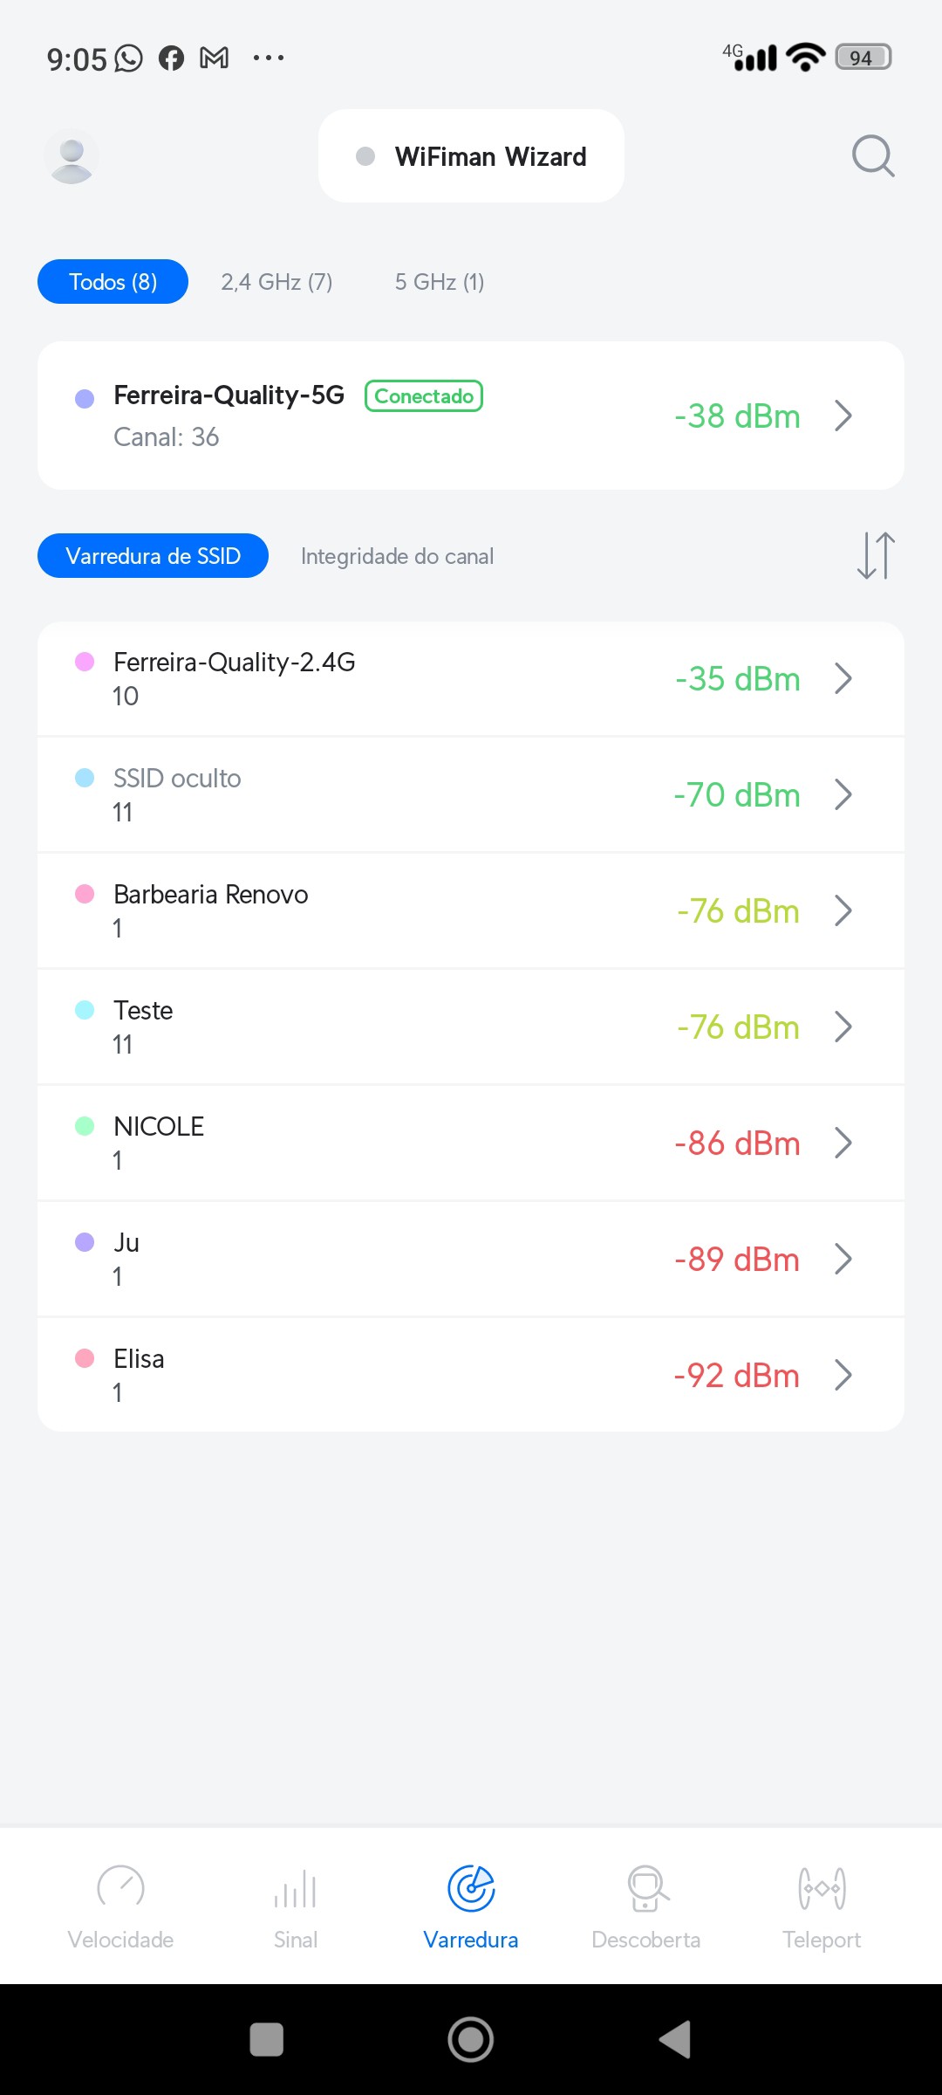
Task: Select Varredura de SSID tab
Action: 153,556
